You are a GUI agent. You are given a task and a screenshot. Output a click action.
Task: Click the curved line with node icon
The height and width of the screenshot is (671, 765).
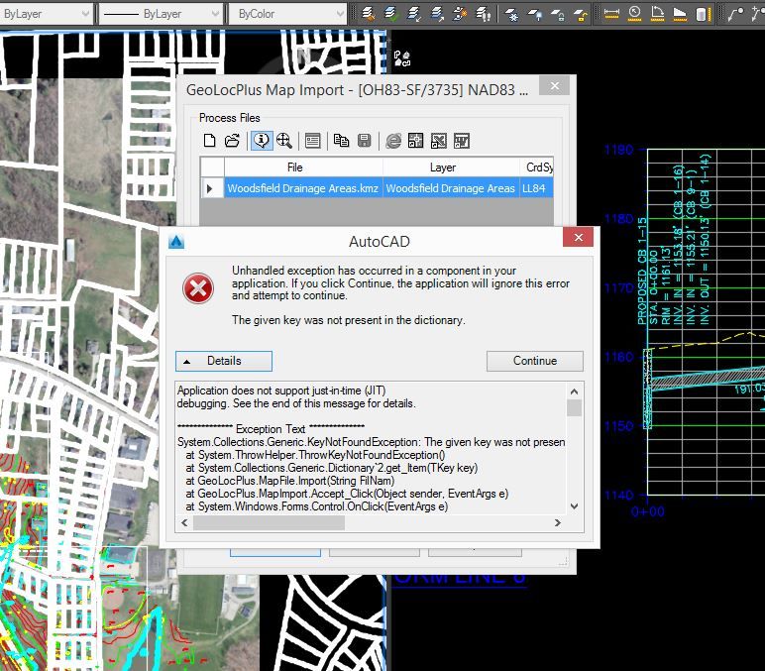tap(735, 14)
